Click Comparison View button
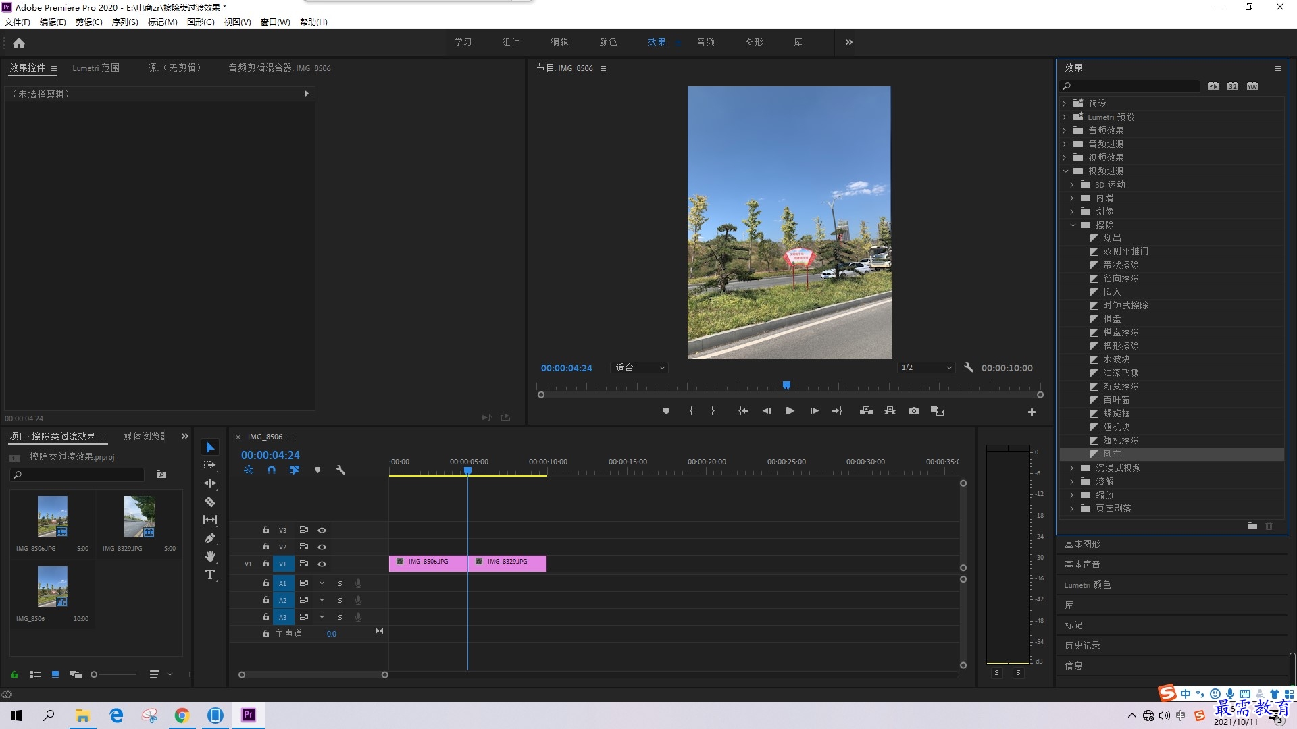Image resolution: width=1297 pixels, height=729 pixels. pyautogui.click(x=937, y=411)
